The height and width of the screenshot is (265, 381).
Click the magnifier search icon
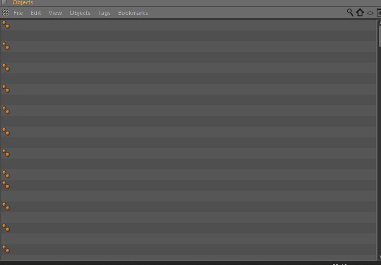pos(350,12)
